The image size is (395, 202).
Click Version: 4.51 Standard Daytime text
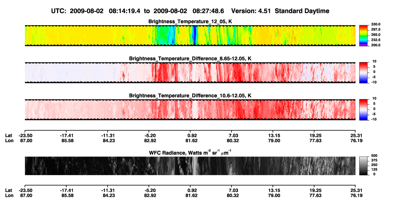280,11
